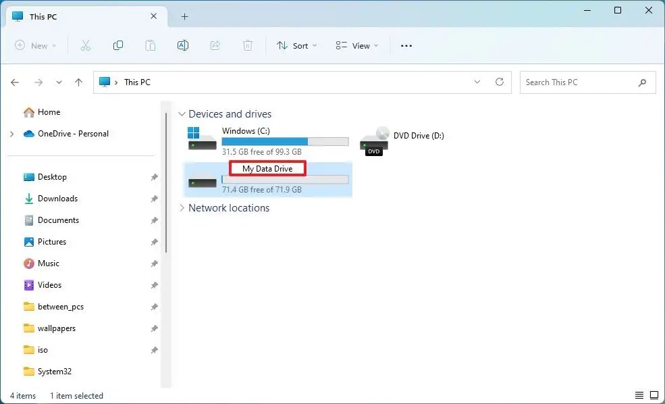Switch to large icons view layout icon
Screen dimensions: 665x404
click(654, 395)
